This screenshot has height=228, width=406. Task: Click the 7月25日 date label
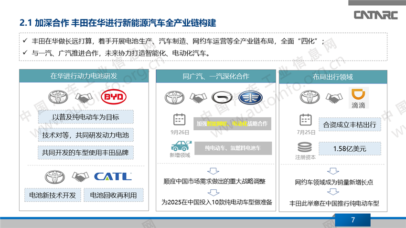coord(306,132)
